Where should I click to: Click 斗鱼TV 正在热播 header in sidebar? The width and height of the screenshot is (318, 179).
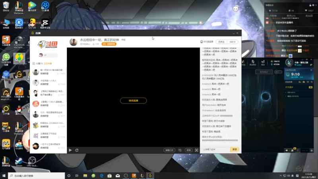[42, 64]
